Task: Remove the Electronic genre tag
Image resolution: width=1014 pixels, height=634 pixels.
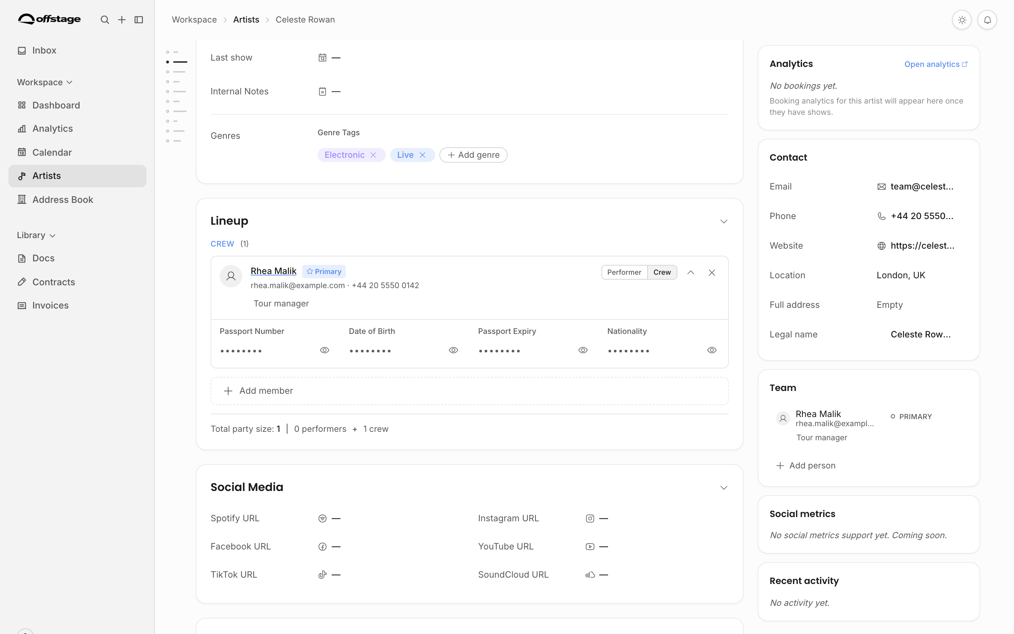Action: [373, 155]
